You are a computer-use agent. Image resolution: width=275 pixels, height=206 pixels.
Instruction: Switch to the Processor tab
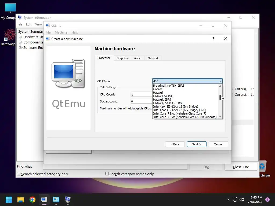104,58
